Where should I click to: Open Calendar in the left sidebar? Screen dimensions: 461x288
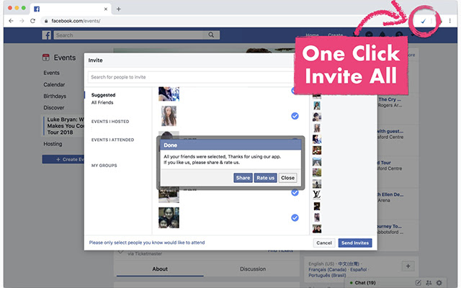click(x=54, y=84)
